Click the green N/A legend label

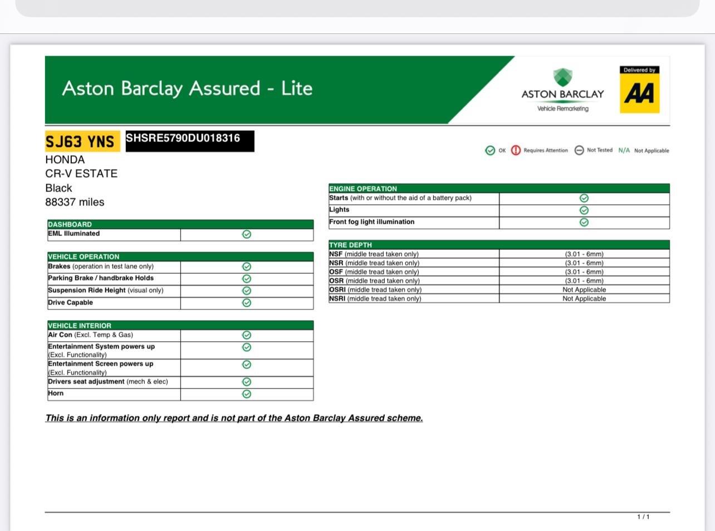[x=624, y=150]
